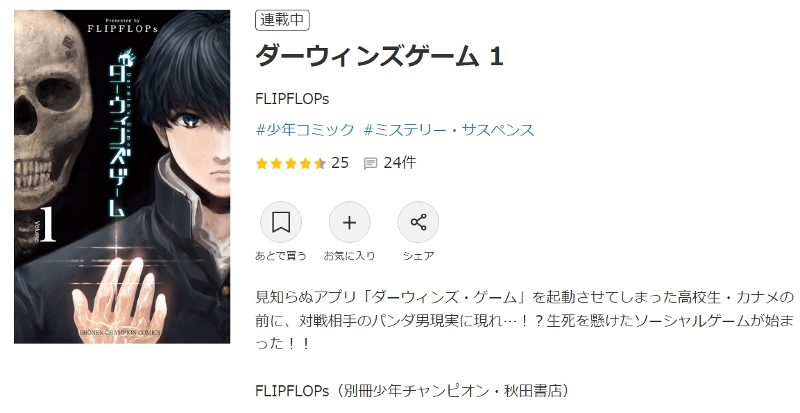Click the FLIPFLOPs（別冊少年チャンピオン・秋田書店） line
Screen dimensions: 800x413
(412, 391)
